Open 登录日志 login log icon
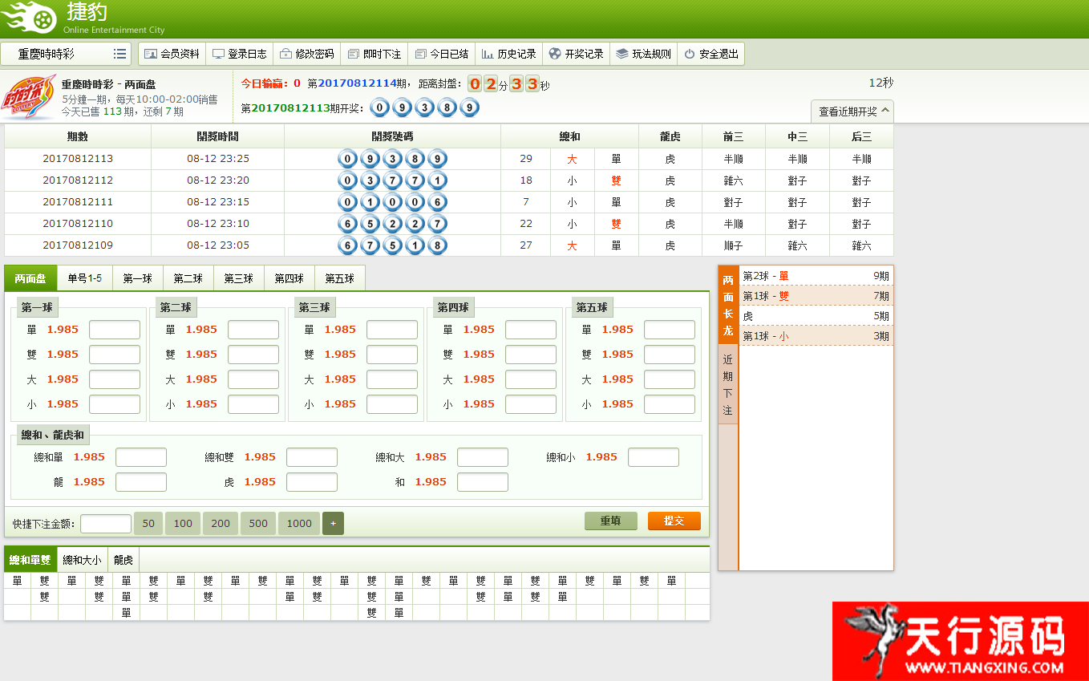Viewport: 1089px width, 681px height. point(218,54)
